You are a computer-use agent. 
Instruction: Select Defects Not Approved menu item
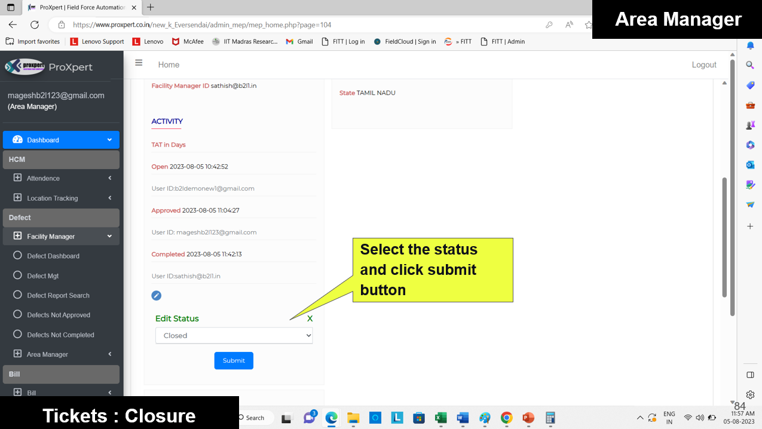pos(59,315)
